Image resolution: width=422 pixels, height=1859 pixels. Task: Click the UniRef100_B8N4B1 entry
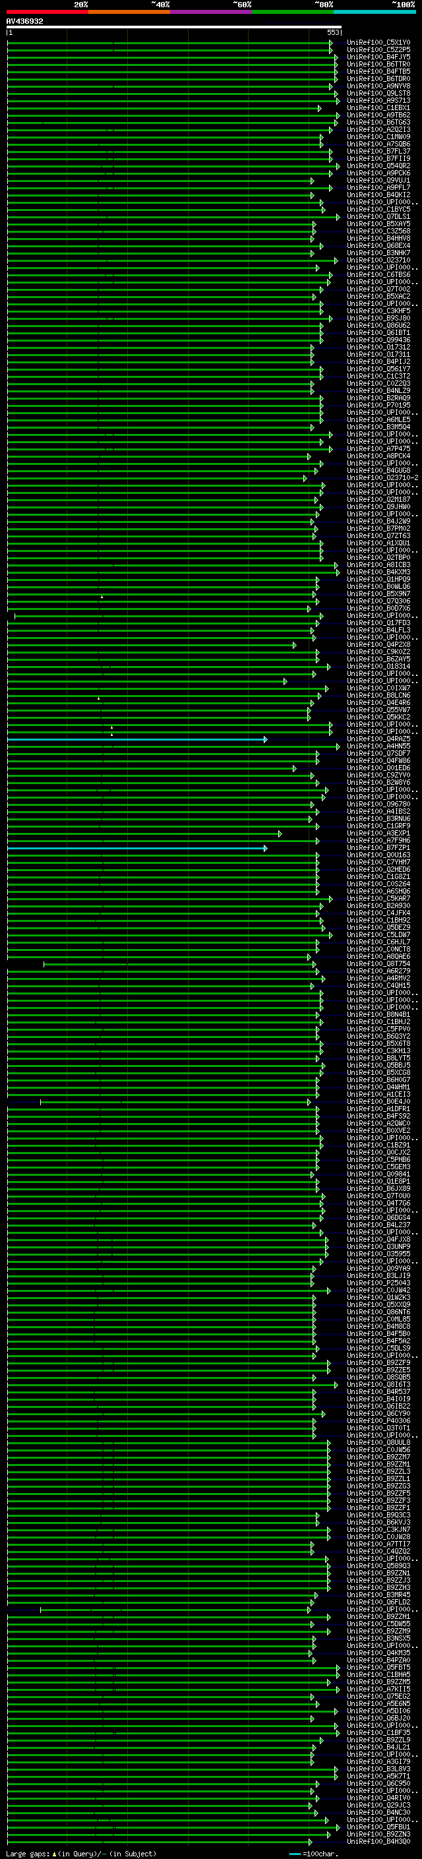[x=378, y=1015]
